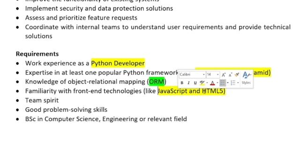
Task: Select the Format Painter brush
Action: click(237, 75)
